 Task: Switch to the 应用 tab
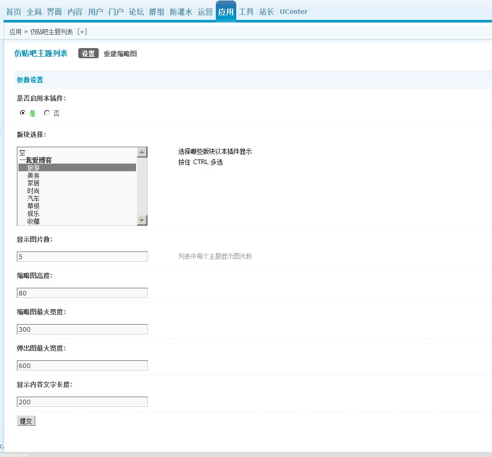coord(226,11)
